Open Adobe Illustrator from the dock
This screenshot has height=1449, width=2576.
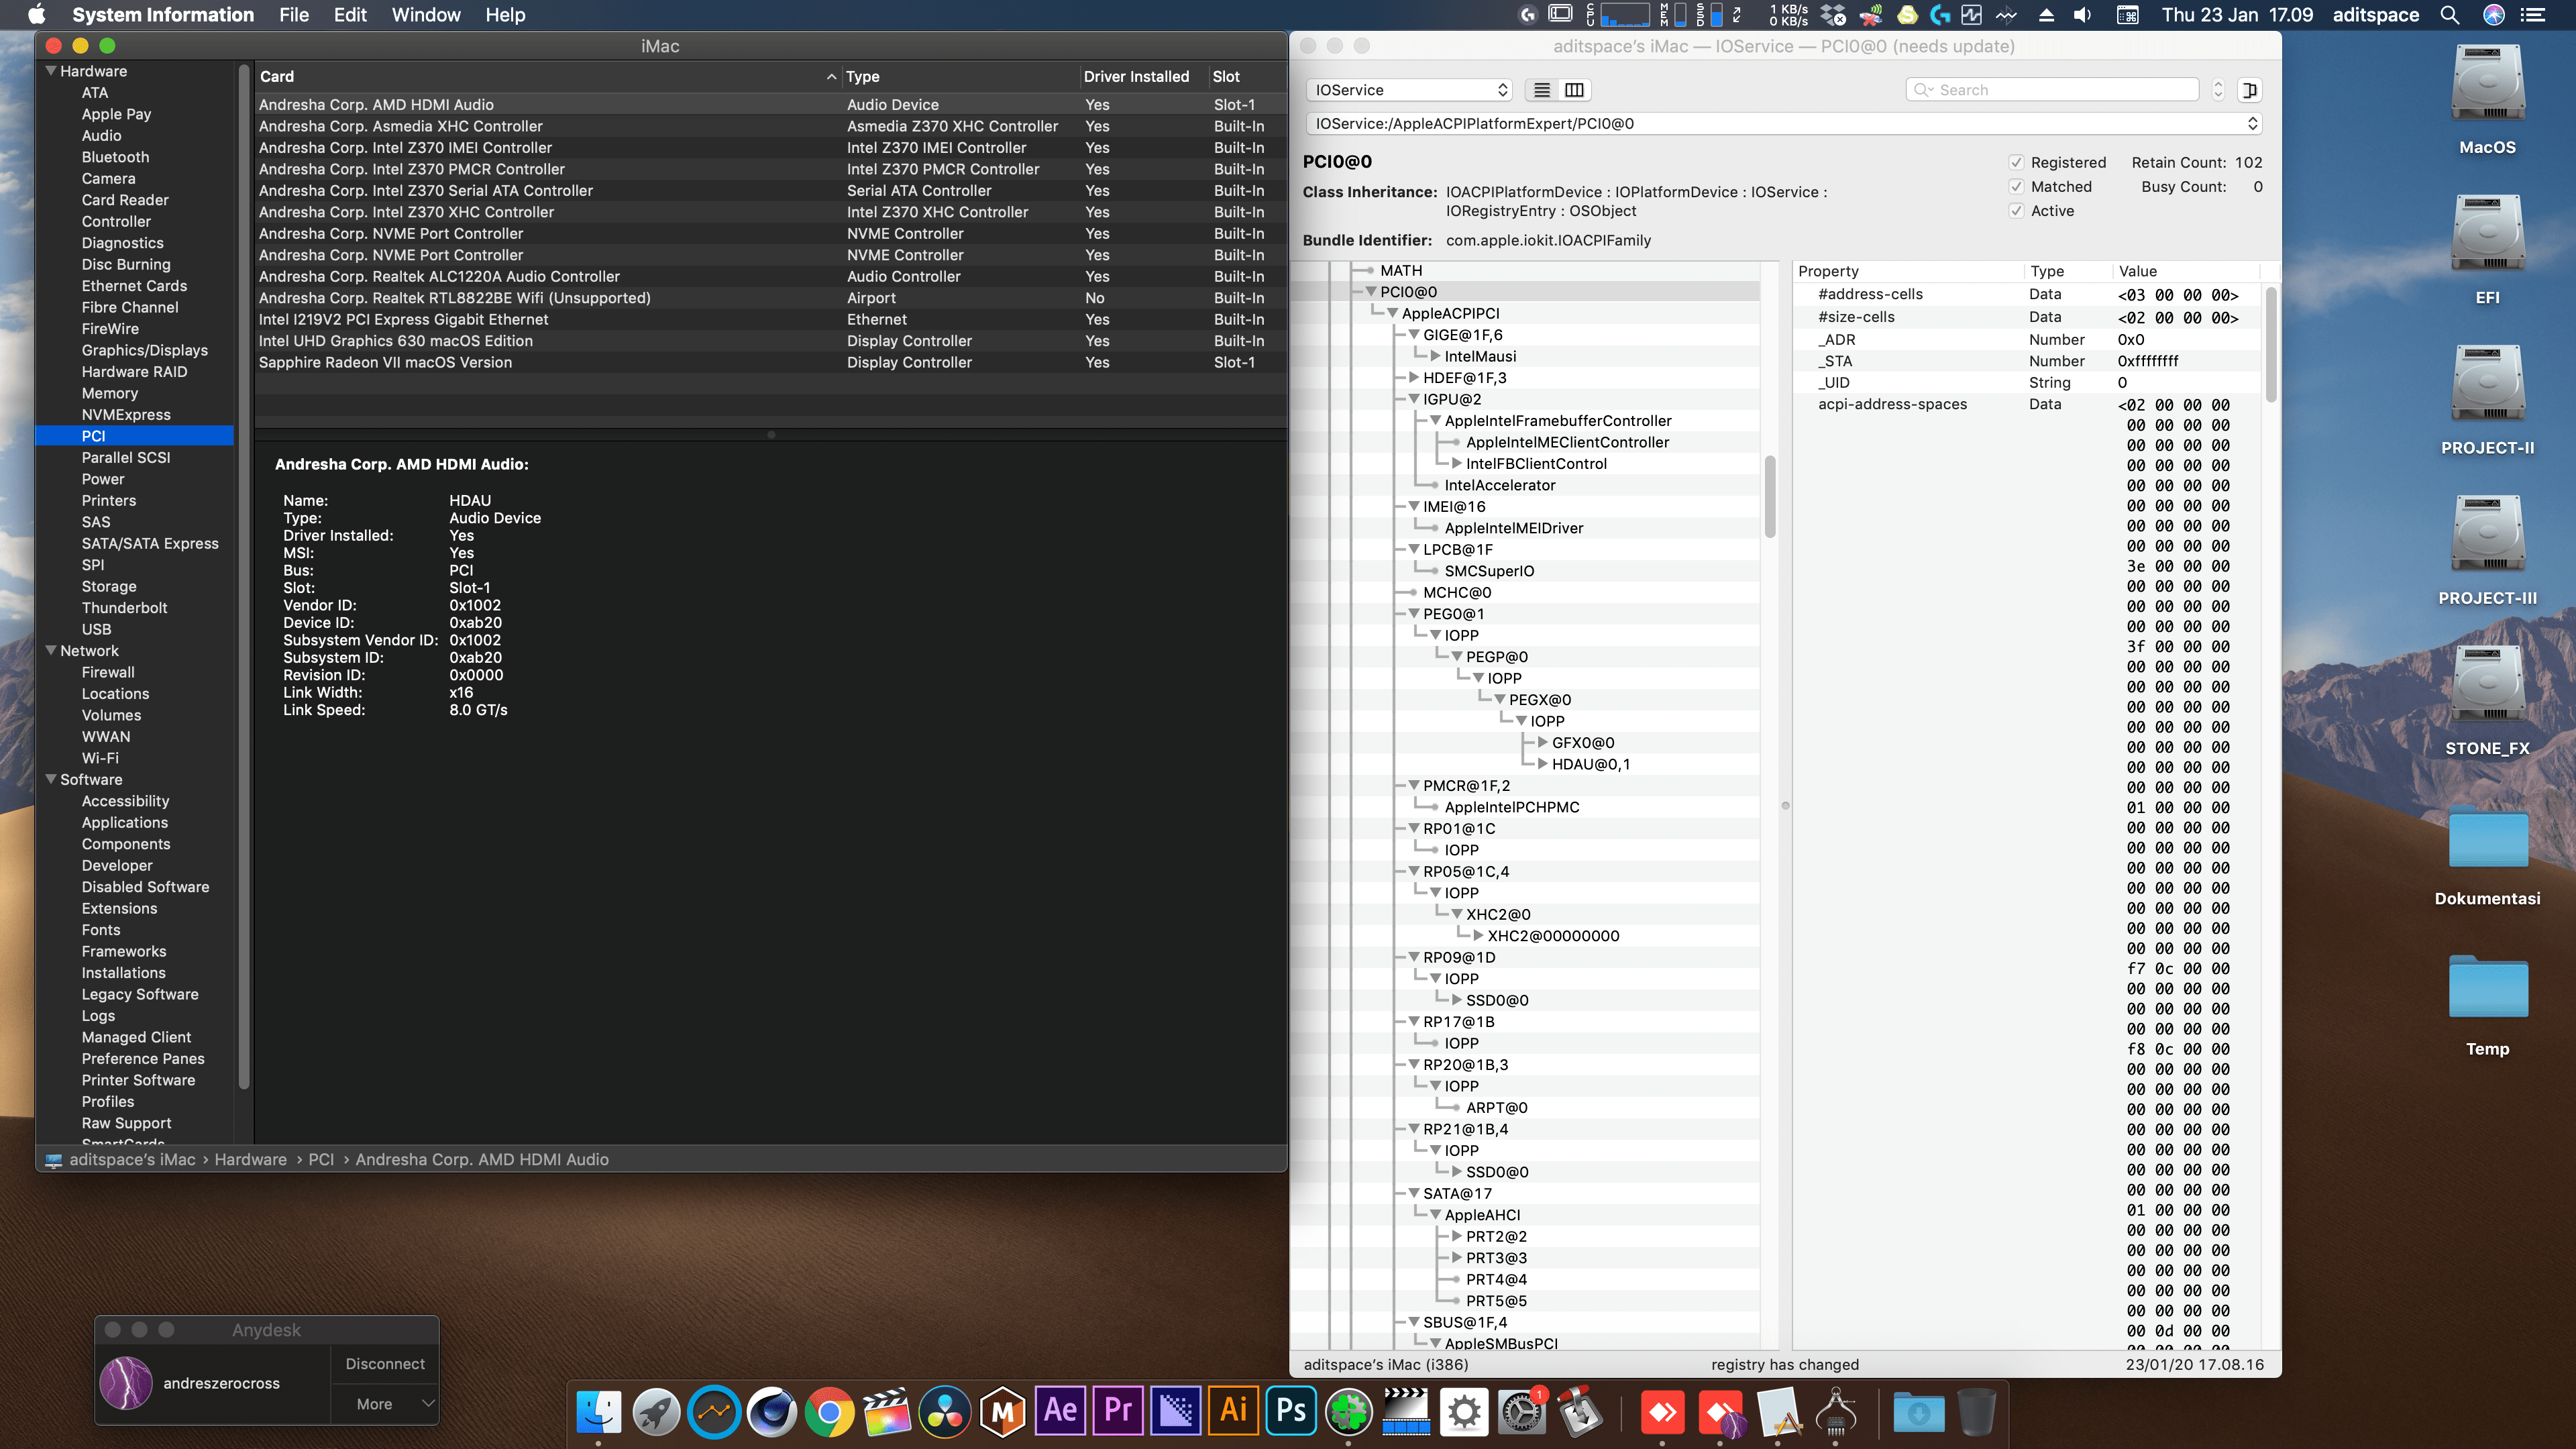(1233, 1411)
